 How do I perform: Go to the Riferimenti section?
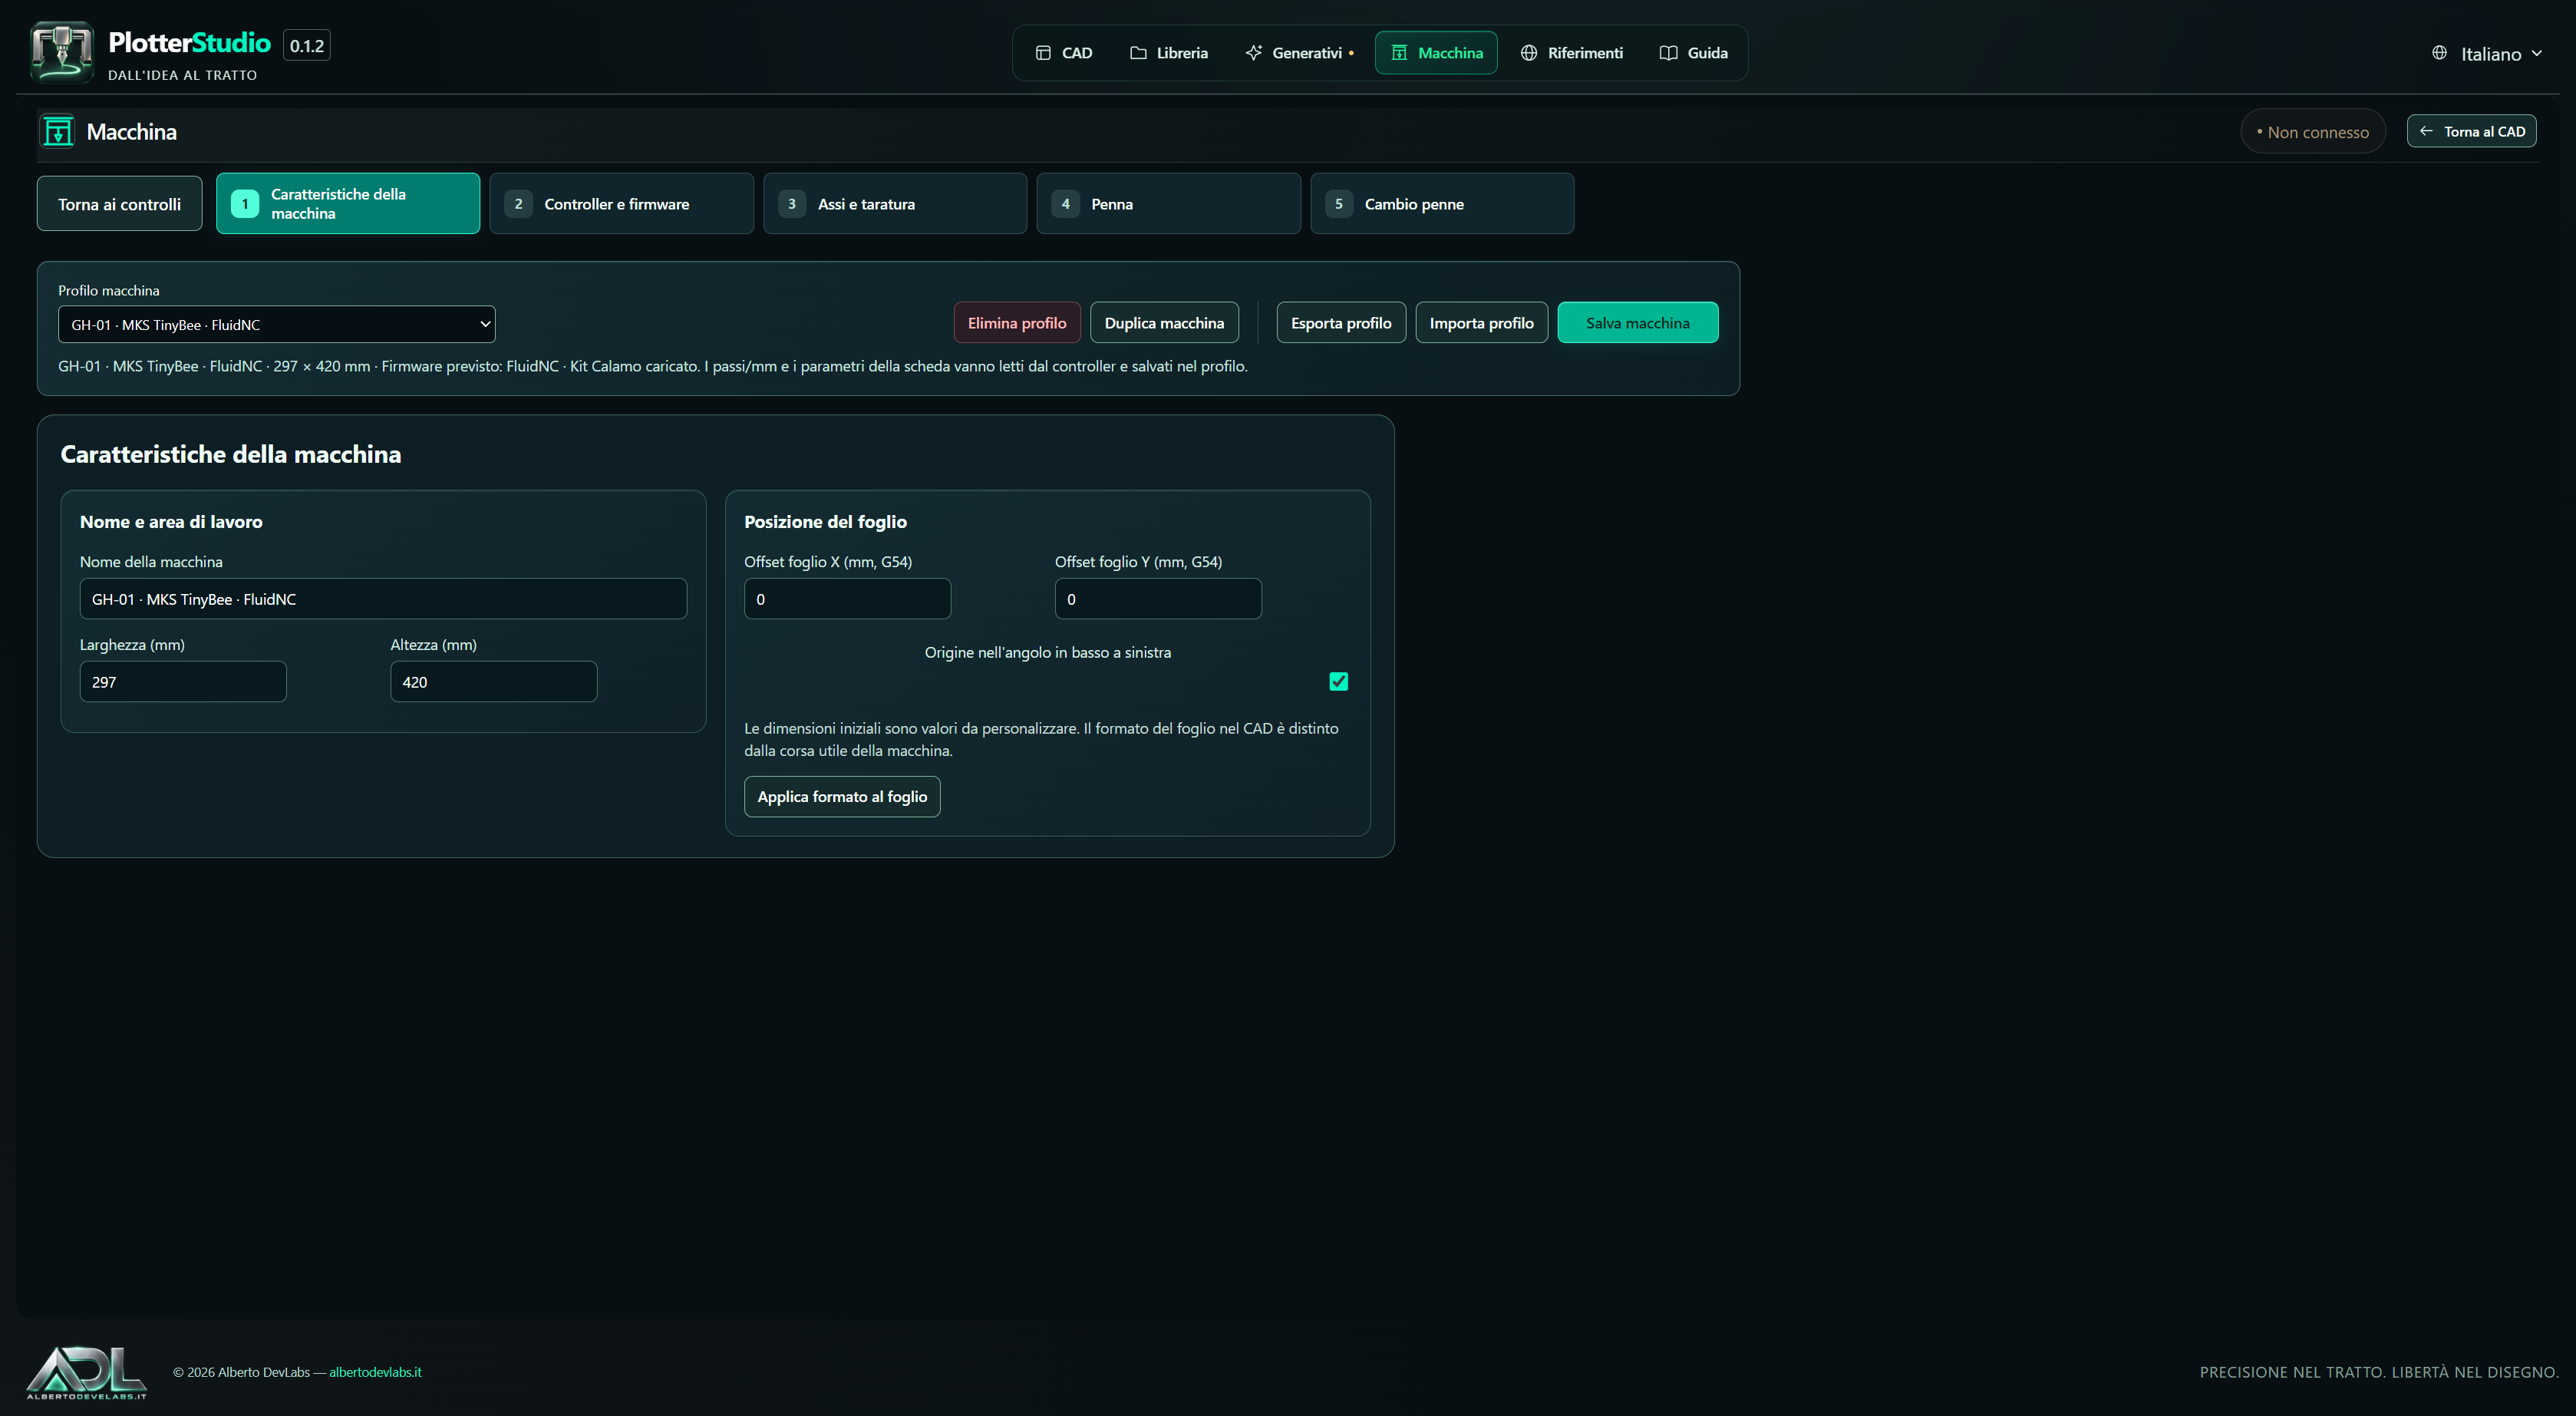coord(1571,53)
